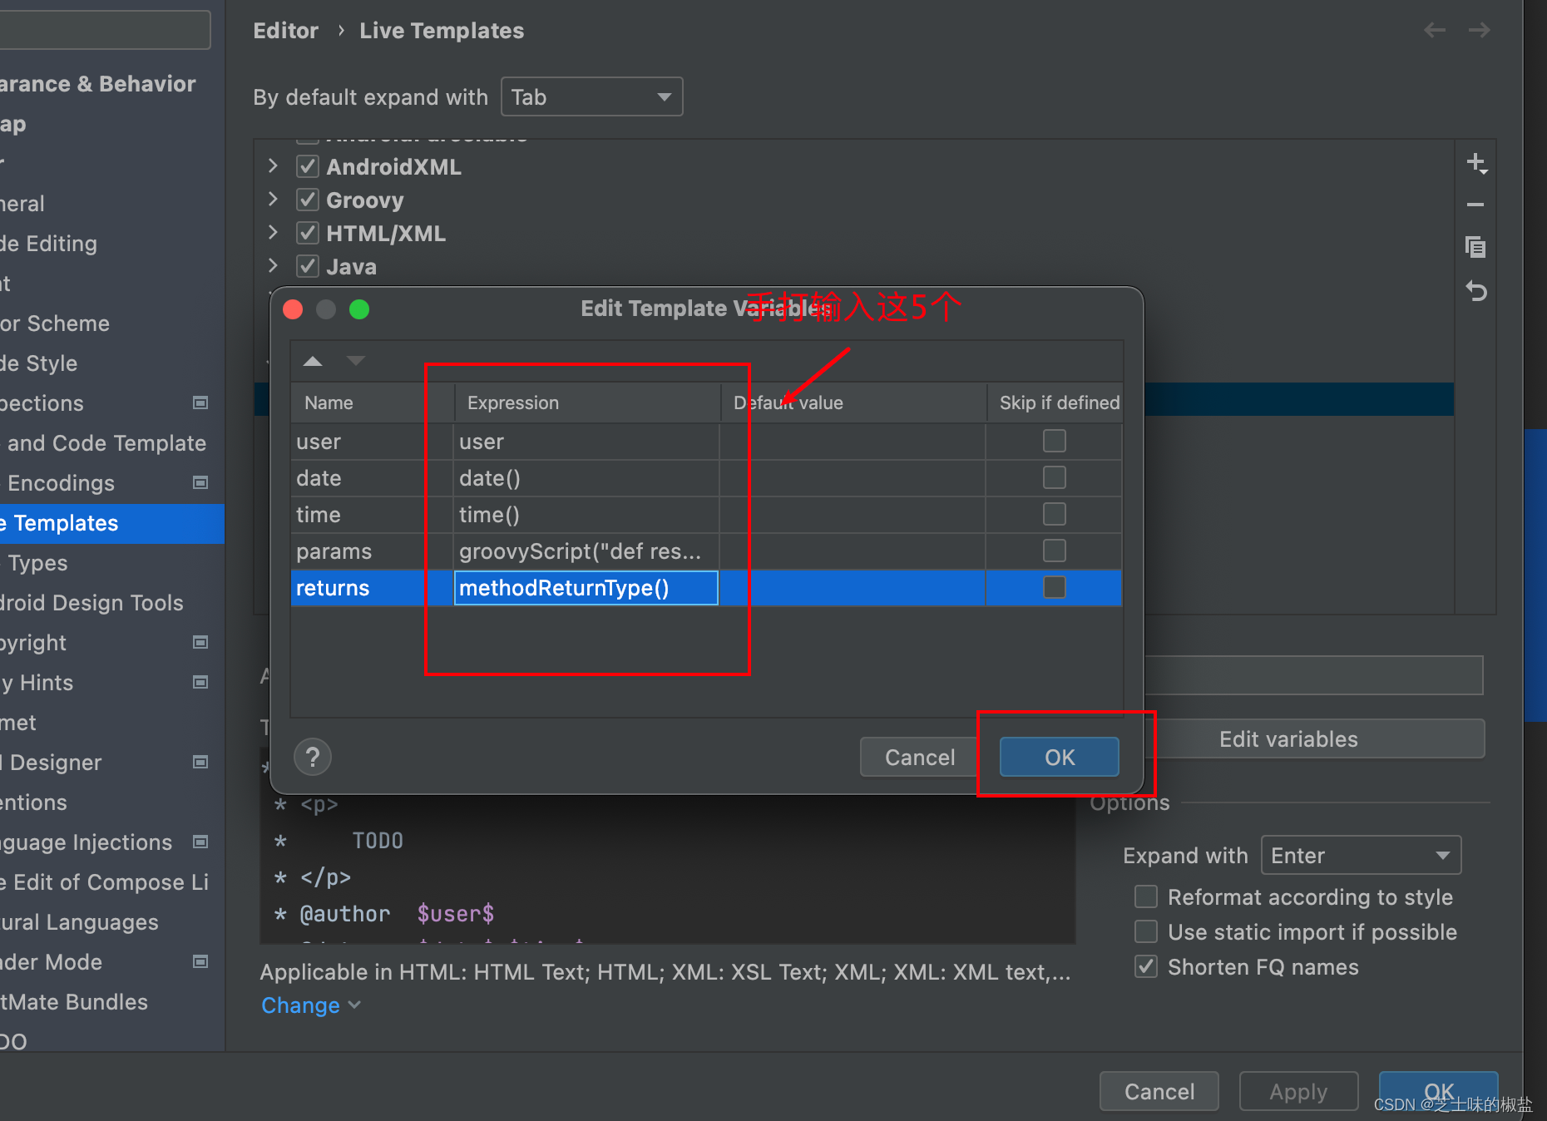
Task: Select the date() expression cell
Action: pyautogui.click(x=586, y=478)
